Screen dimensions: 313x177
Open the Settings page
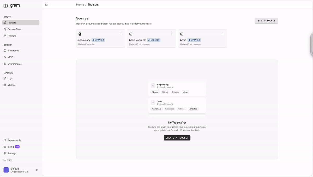click(x=11, y=153)
